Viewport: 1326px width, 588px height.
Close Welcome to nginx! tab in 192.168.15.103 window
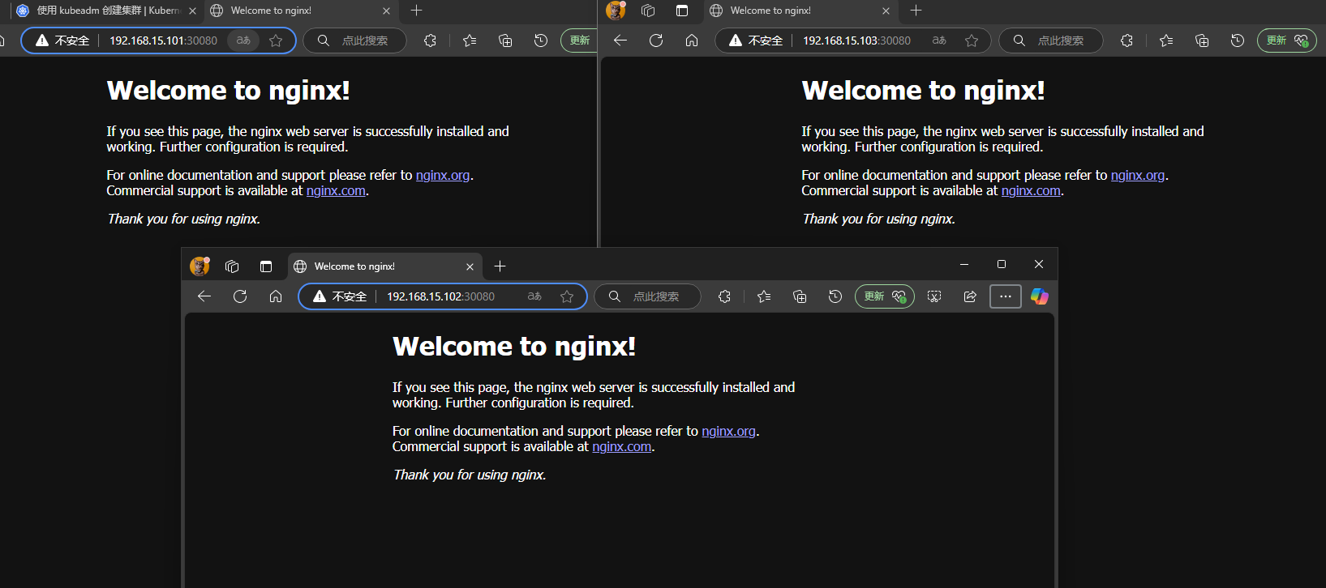[x=886, y=11]
